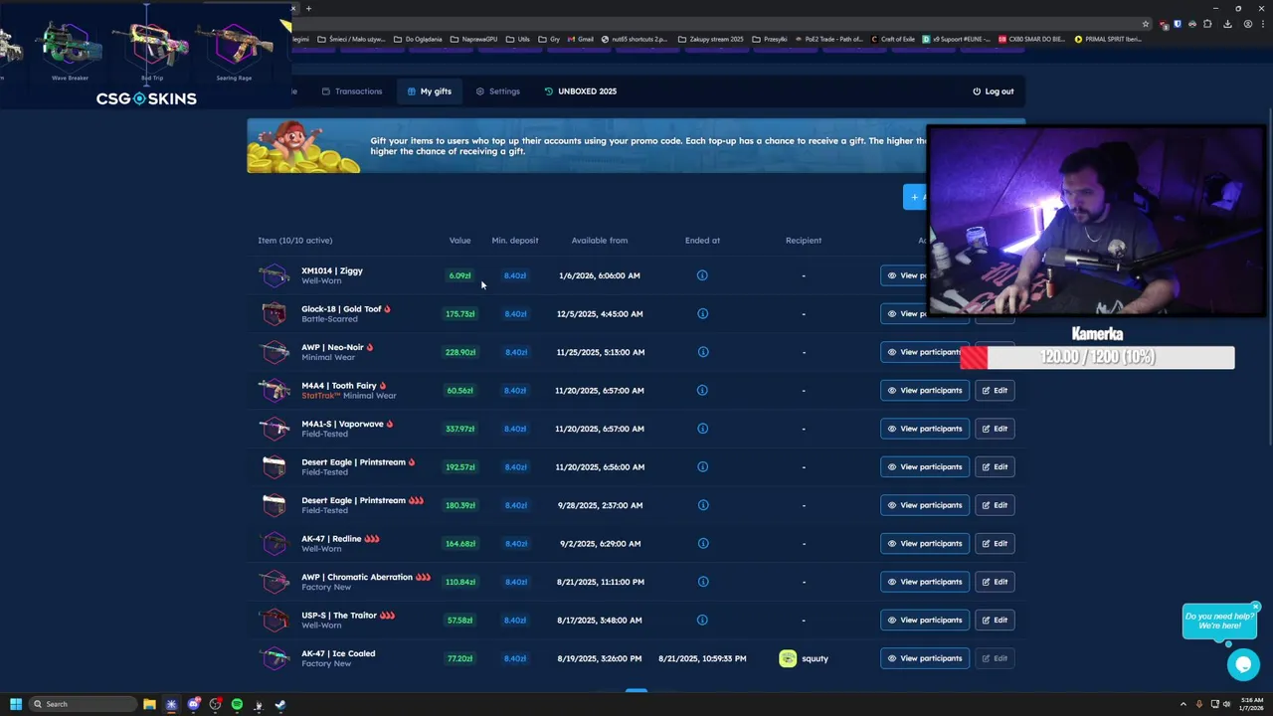Dismiss the 'Do you need help?' popup

coord(1255,607)
